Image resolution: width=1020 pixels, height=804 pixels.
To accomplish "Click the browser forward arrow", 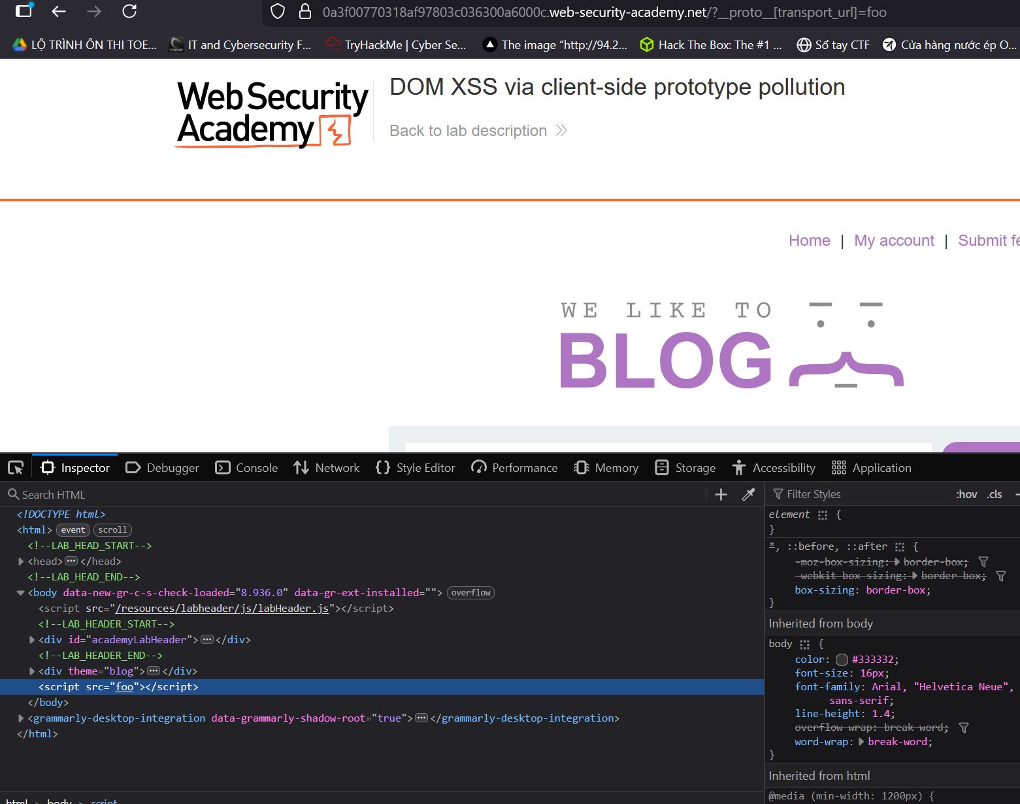I will click(94, 11).
